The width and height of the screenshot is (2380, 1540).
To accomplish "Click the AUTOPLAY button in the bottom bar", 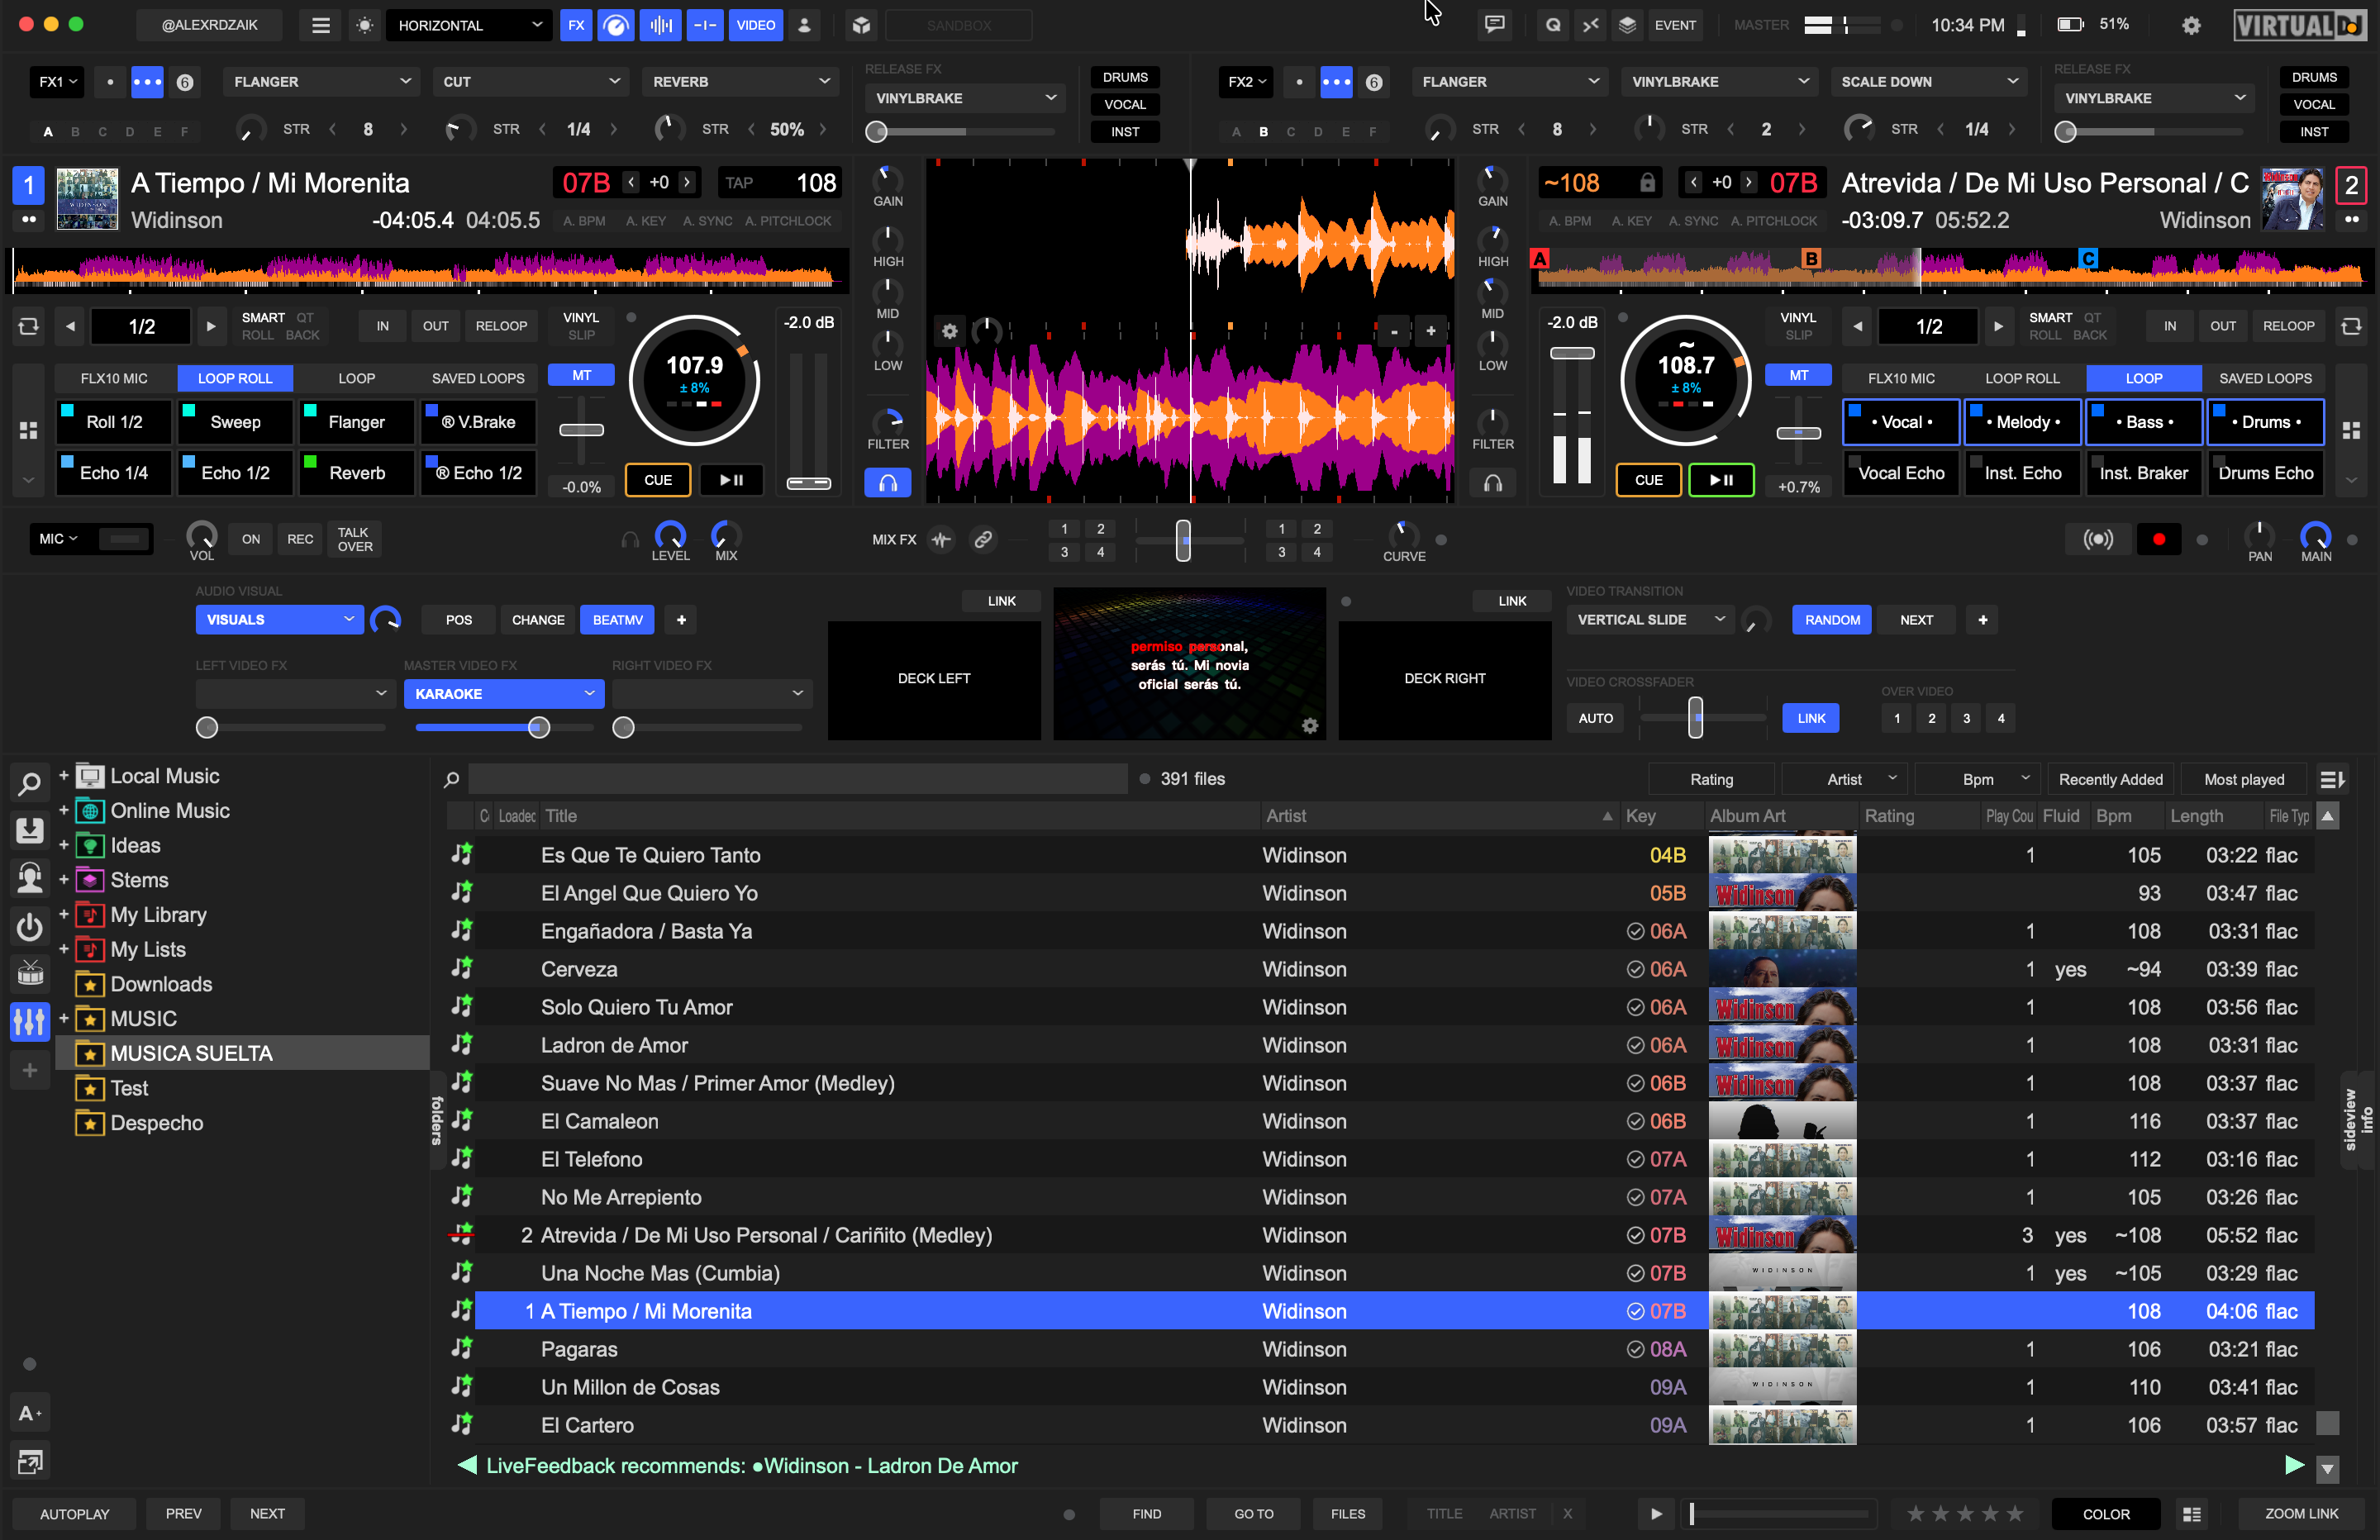I will pyautogui.click(x=74, y=1514).
